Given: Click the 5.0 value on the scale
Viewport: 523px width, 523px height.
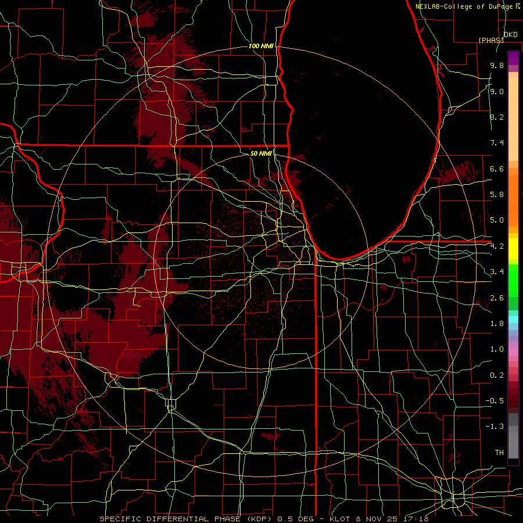Looking at the screenshot, I should tap(497, 220).
